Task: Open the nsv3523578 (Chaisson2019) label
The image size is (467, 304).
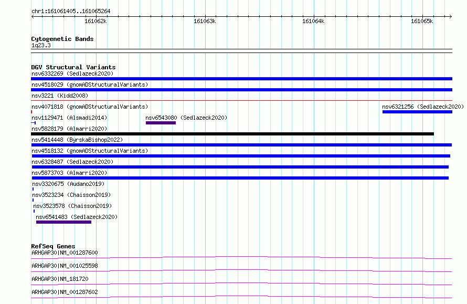Action: [x=72, y=206]
